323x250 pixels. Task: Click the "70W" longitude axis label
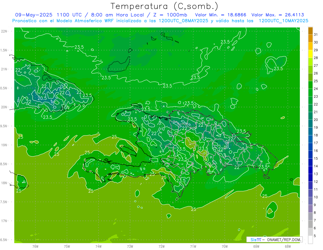225,246
